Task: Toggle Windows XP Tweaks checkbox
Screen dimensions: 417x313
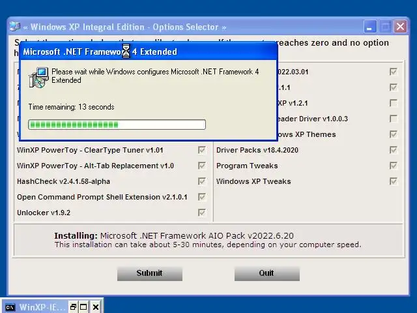Action: pos(394,181)
